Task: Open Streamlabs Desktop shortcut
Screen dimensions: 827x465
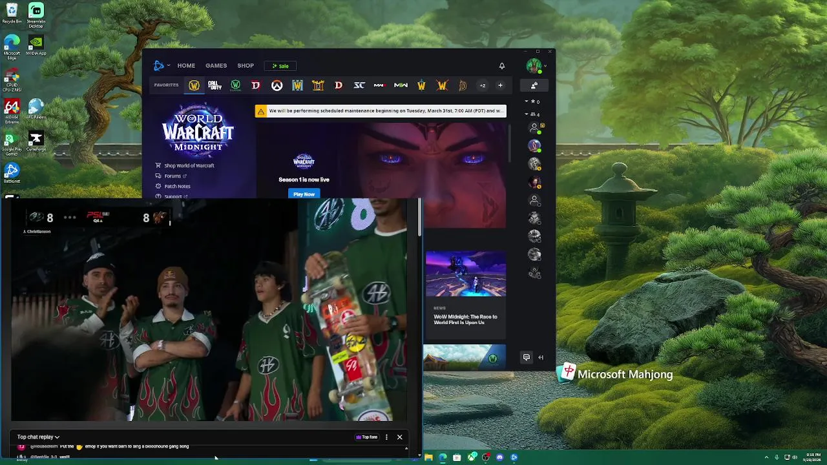Action: [x=36, y=15]
